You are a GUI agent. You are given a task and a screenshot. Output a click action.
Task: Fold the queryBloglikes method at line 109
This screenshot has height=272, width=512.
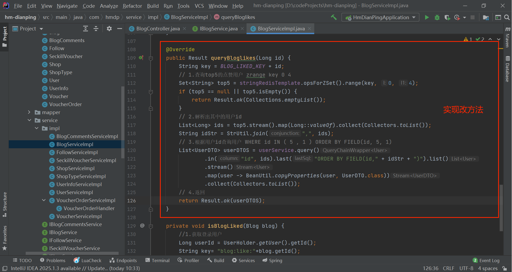click(x=151, y=58)
